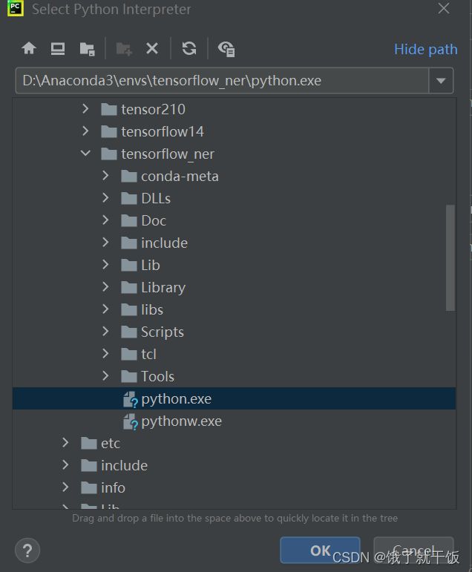Select the 'etc' folder label
Image resolution: width=472 pixels, height=572 pixels.
(111, 444)
